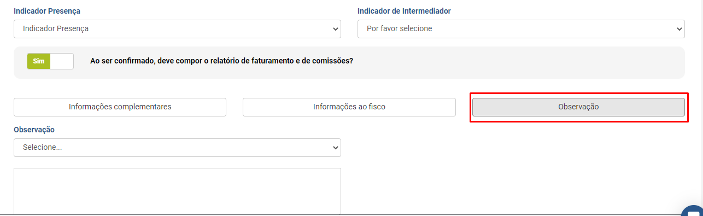The height and width of the screenshot is (216, 703).
Task: Click the chevron arrow in the 'Selecione...' field
Action: point(335,148)
